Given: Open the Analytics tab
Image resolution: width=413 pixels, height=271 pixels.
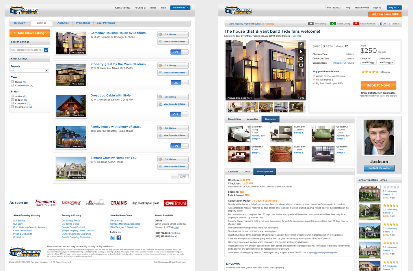Looking at the screenshot, I should click(63, 23).
